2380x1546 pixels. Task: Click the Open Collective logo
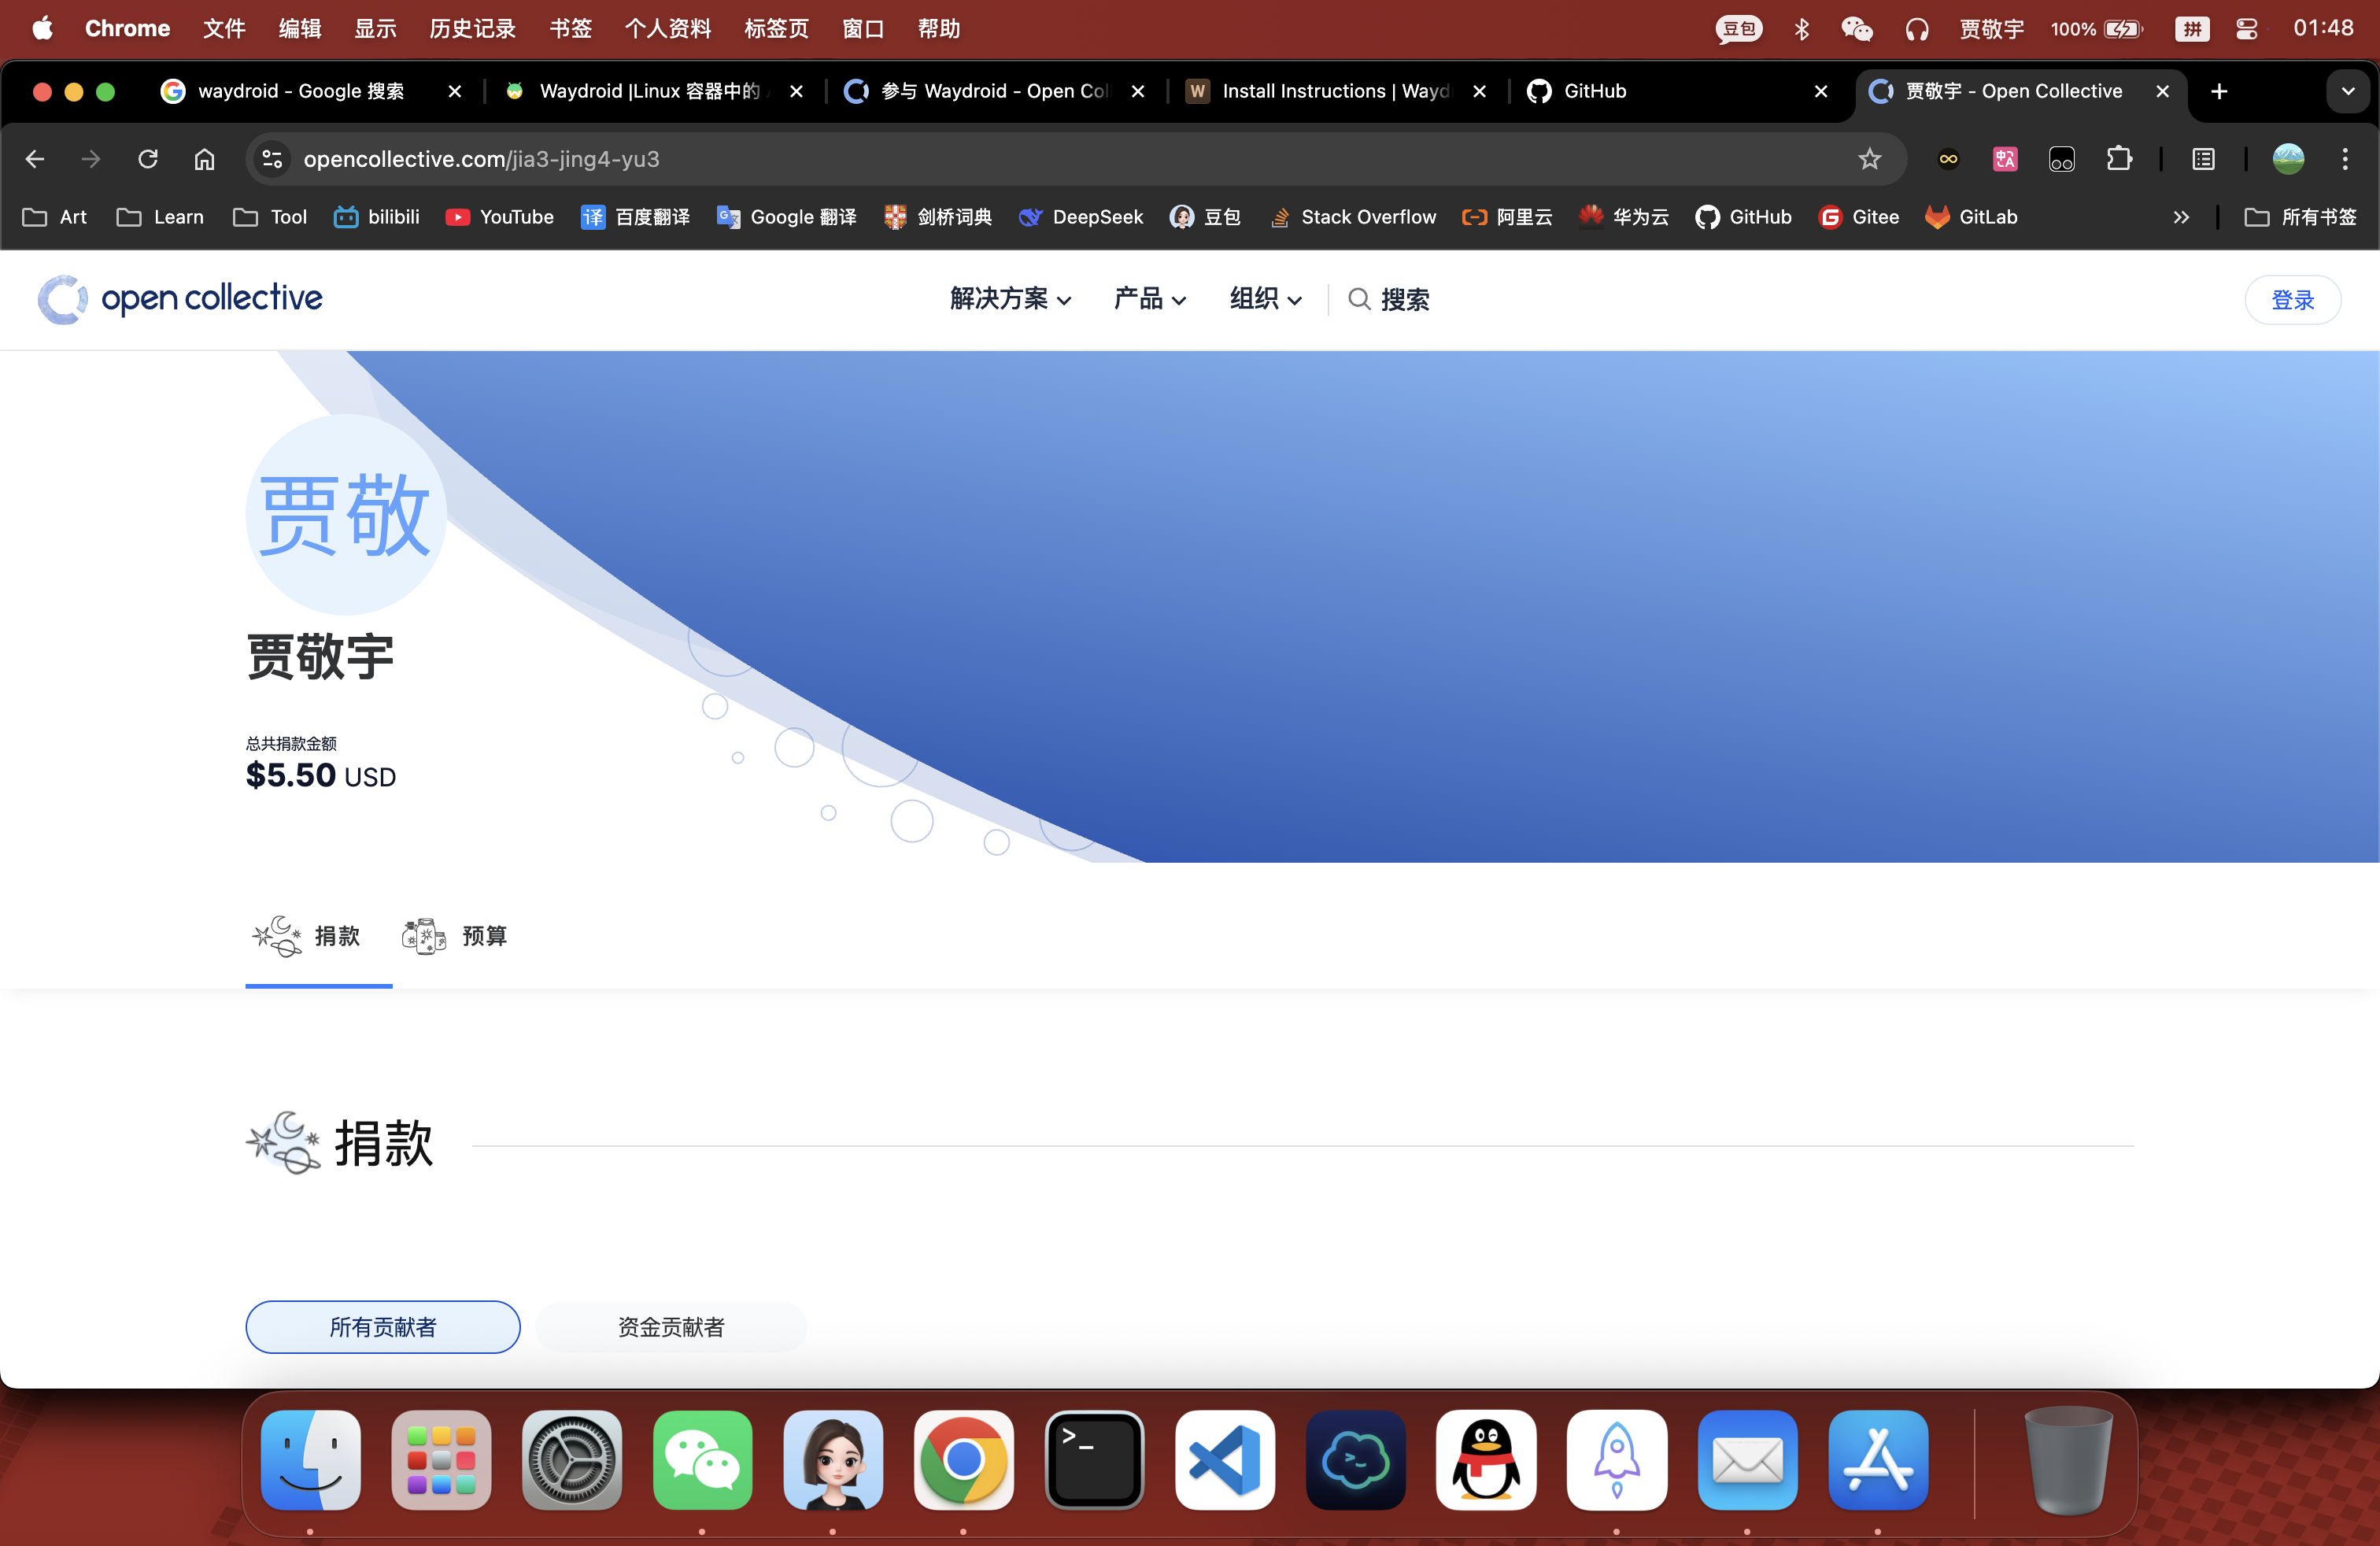181,299
